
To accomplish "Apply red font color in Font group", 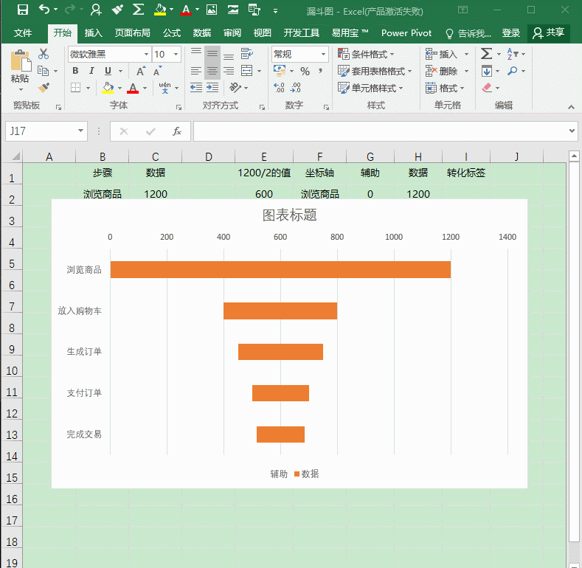I will tap(133, 88).
